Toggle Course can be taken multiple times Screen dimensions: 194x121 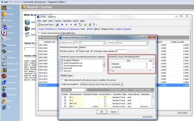click(x=39, y=33)
